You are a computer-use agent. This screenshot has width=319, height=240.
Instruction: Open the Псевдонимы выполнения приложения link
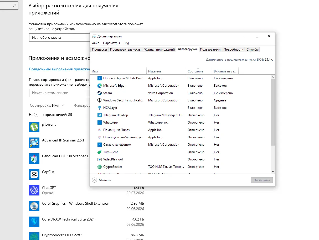coord(59,69)
